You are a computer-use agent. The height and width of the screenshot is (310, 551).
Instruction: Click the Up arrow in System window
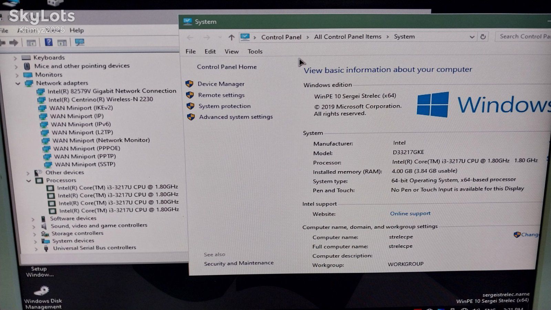pos(231,37)
